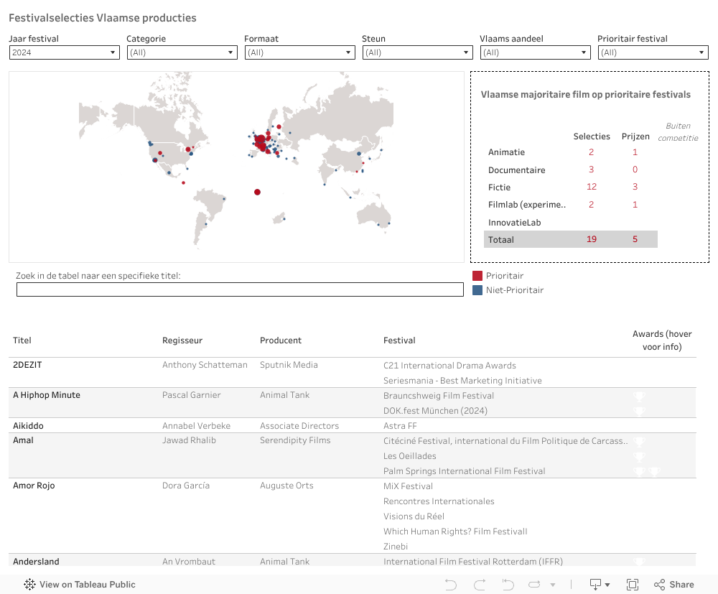Expand the Categorie filter dropdown
This screenshot has width=718, height=594.
pyautogui.click(x=182, y=52)
